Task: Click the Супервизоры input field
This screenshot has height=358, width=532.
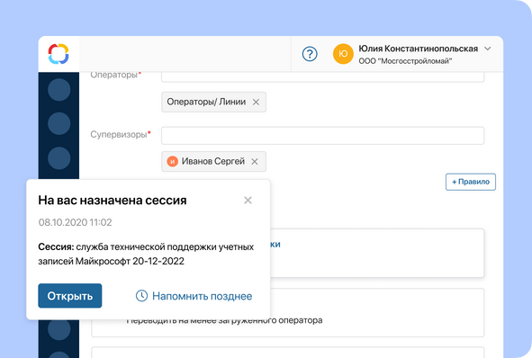Action: point(322,136)
